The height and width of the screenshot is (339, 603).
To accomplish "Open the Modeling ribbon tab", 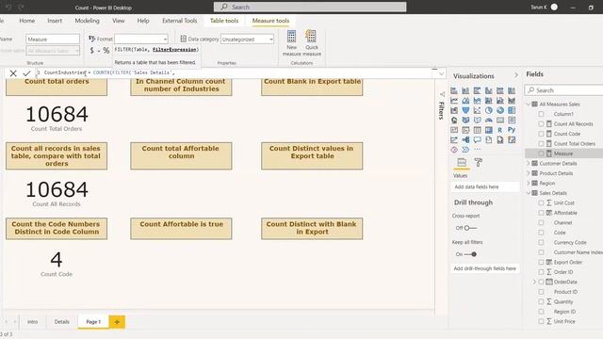I will click(88, 21).
